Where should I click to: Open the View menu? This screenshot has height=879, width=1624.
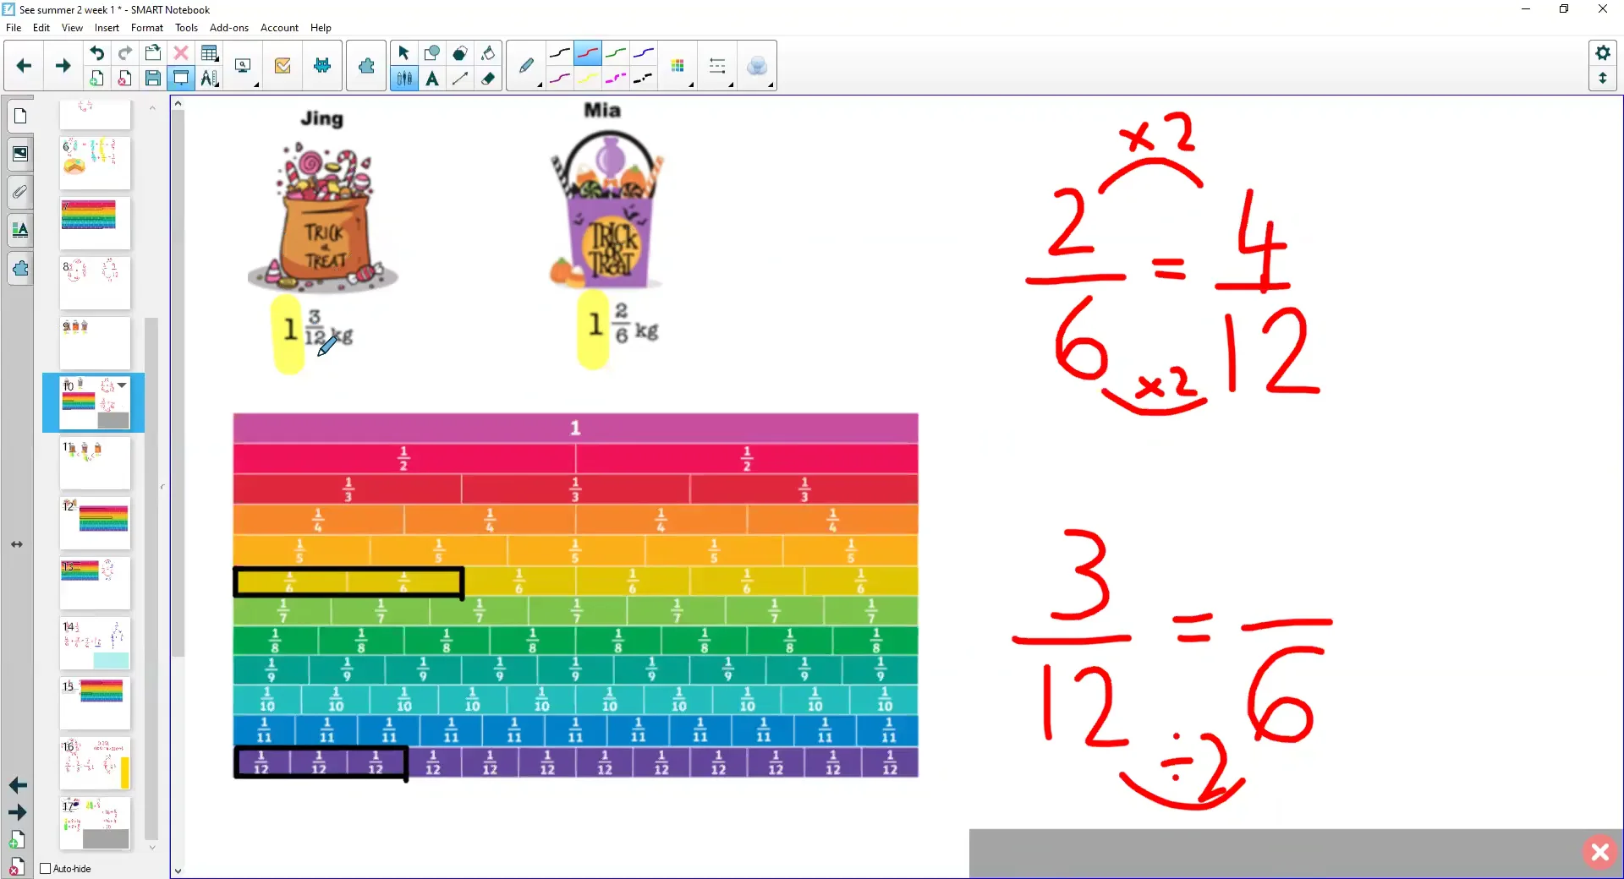coord(72,28)
